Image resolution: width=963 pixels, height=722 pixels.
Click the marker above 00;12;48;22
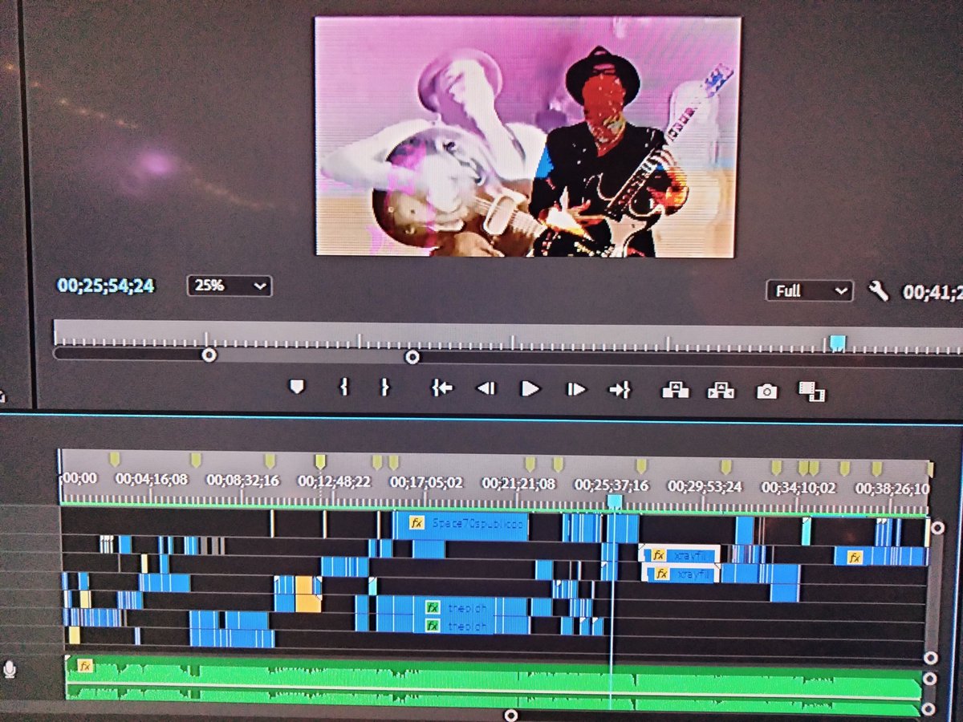(320, 461)
